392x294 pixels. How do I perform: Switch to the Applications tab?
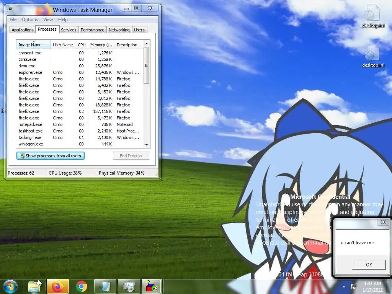[x=23, y=30]
